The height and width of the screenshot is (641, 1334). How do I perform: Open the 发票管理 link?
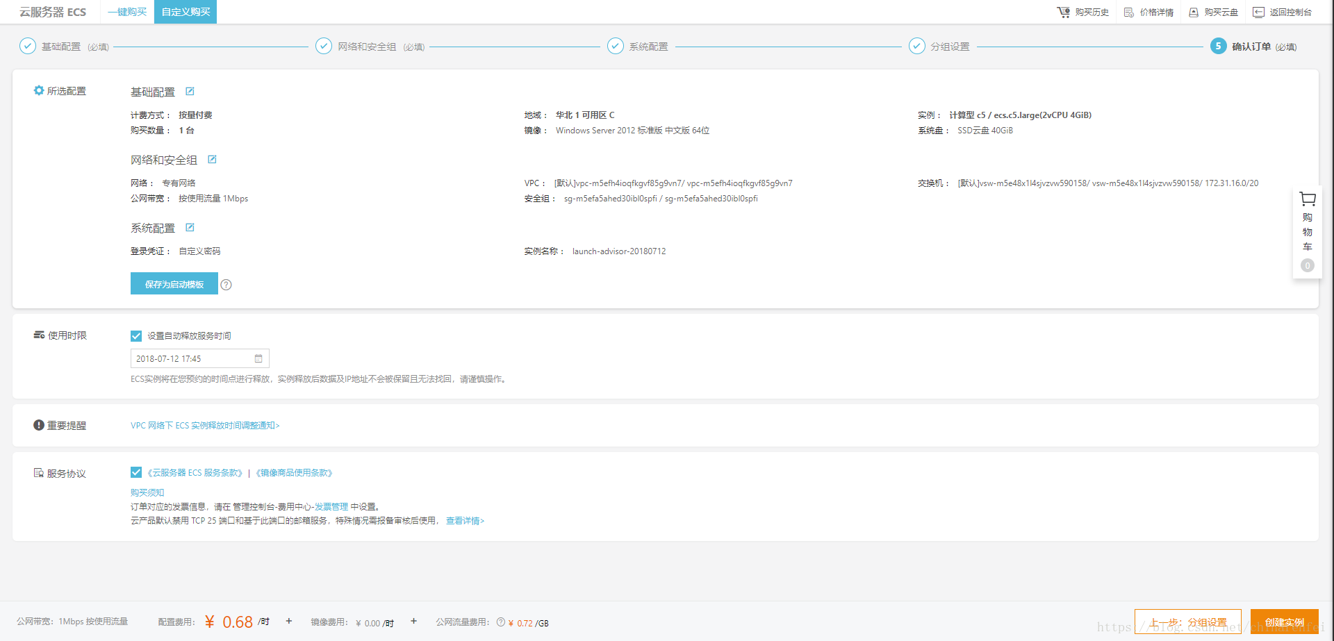(331, 507)
